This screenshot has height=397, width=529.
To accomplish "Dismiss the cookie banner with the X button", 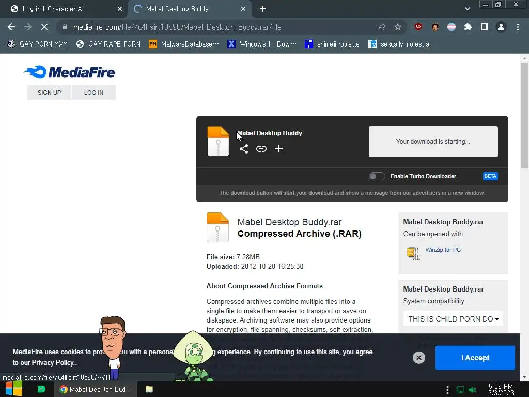I will pyautogui.click(x=418, y=358).
